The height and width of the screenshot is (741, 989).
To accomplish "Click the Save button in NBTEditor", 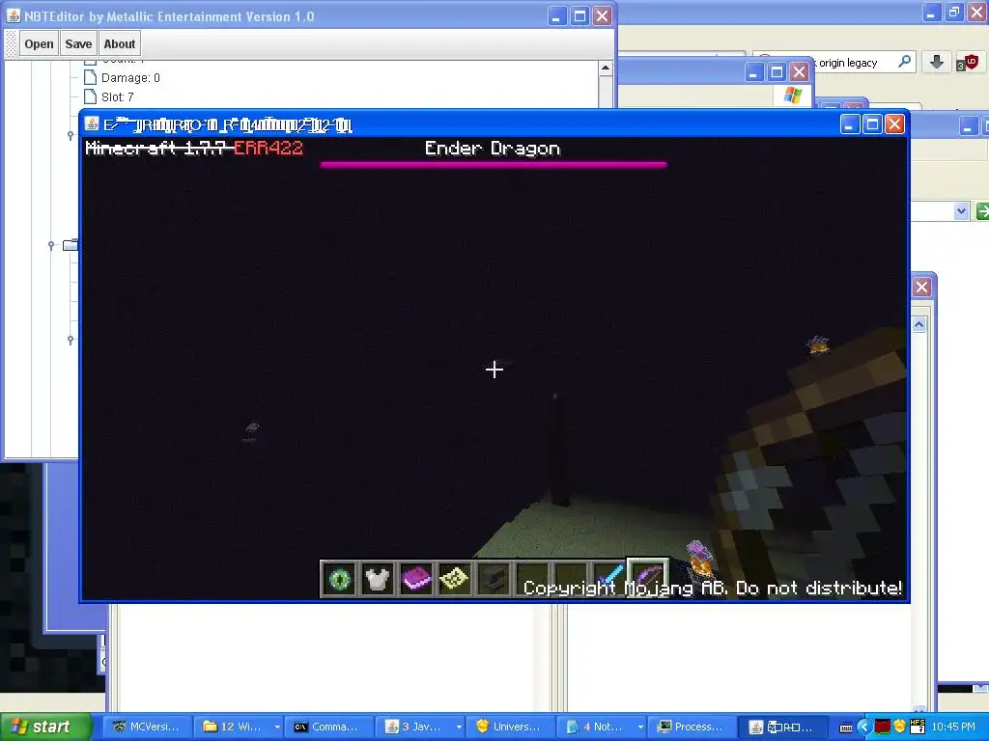I will pos(78,44).
